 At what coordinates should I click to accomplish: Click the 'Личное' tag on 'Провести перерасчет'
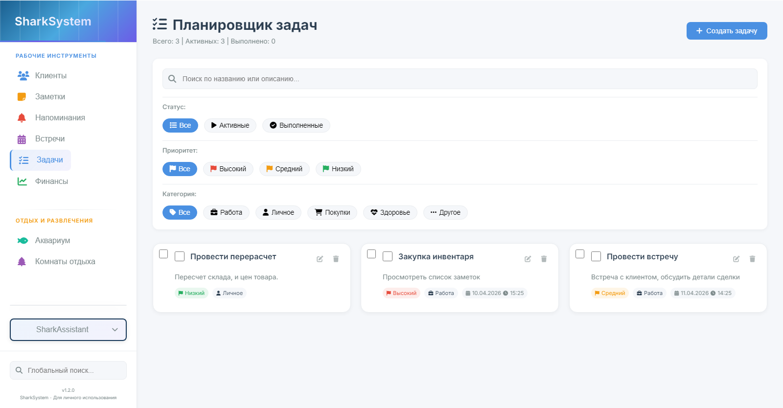(x=230, y=293)
